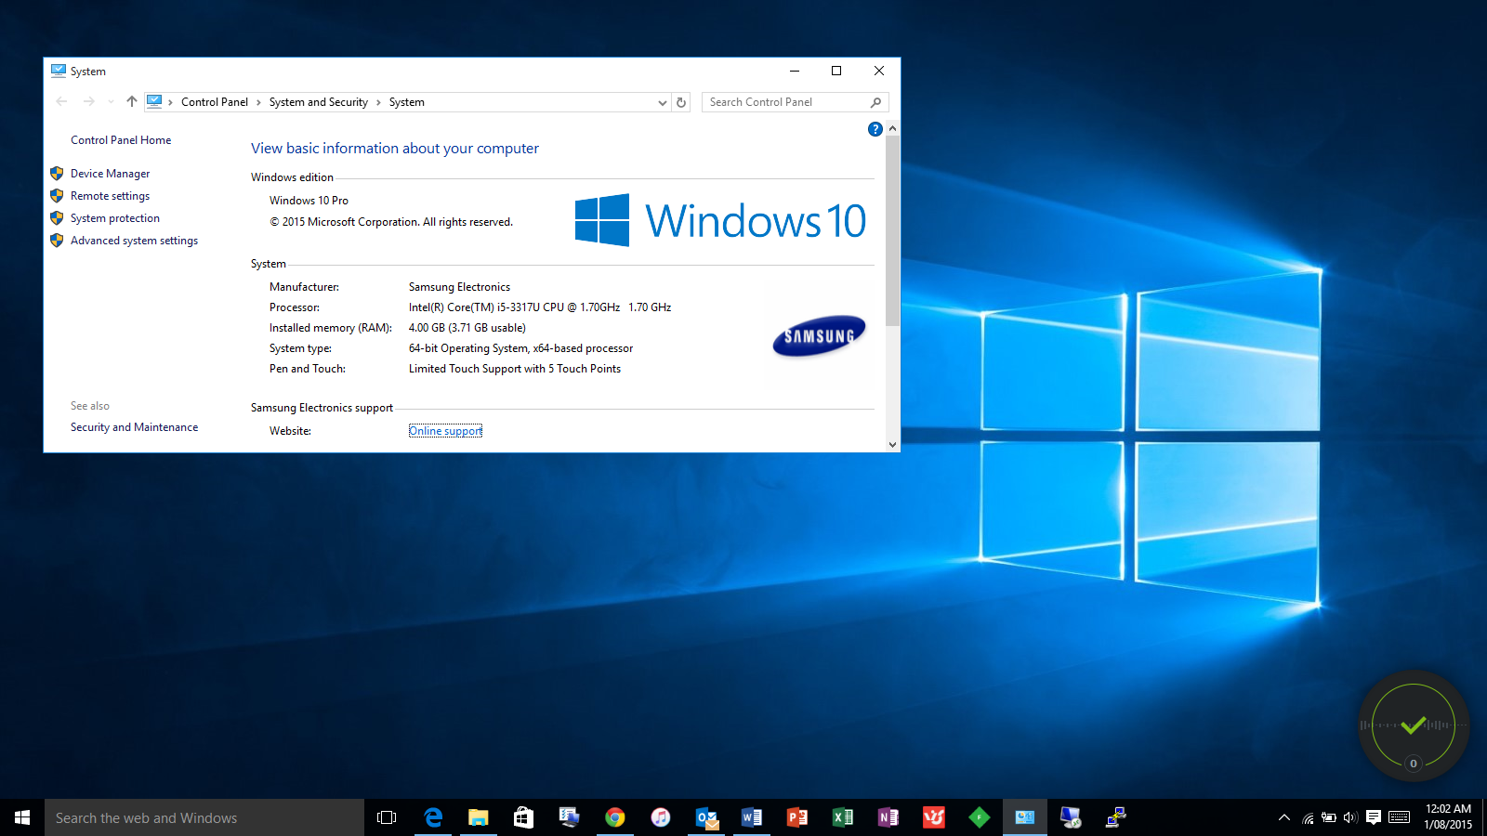This screenshot has width=1487, height=836.
Task: Click "Limited Touch Support with 5 Touch Points"
Action: pos(515,369)
